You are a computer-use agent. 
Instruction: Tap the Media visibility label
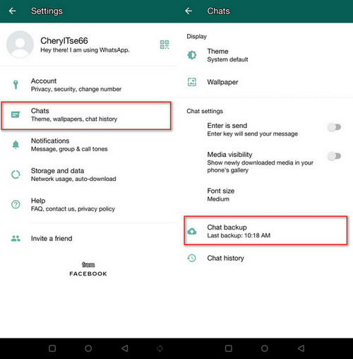pos(229,155)
